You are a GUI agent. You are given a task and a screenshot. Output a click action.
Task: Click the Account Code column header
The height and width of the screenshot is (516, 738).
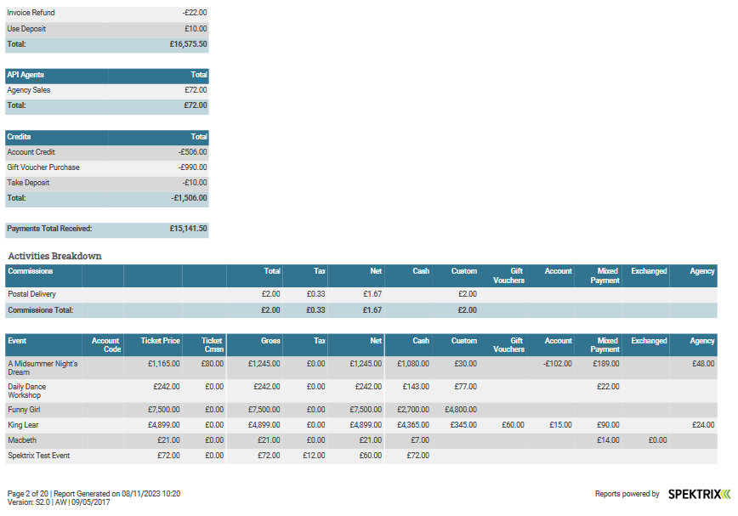pos(106,345)
